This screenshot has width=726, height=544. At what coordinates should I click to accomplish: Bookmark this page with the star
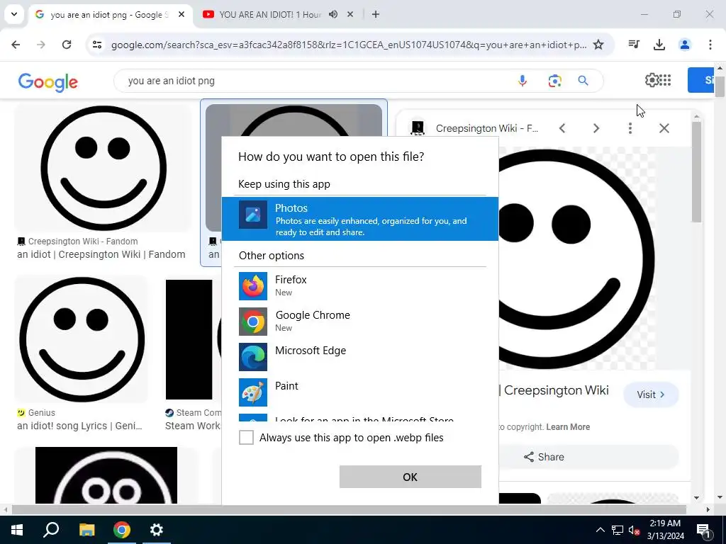(598, 45)
